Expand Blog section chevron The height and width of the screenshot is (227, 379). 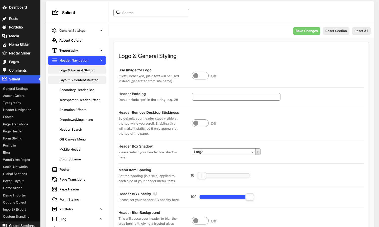pos(101,219)
